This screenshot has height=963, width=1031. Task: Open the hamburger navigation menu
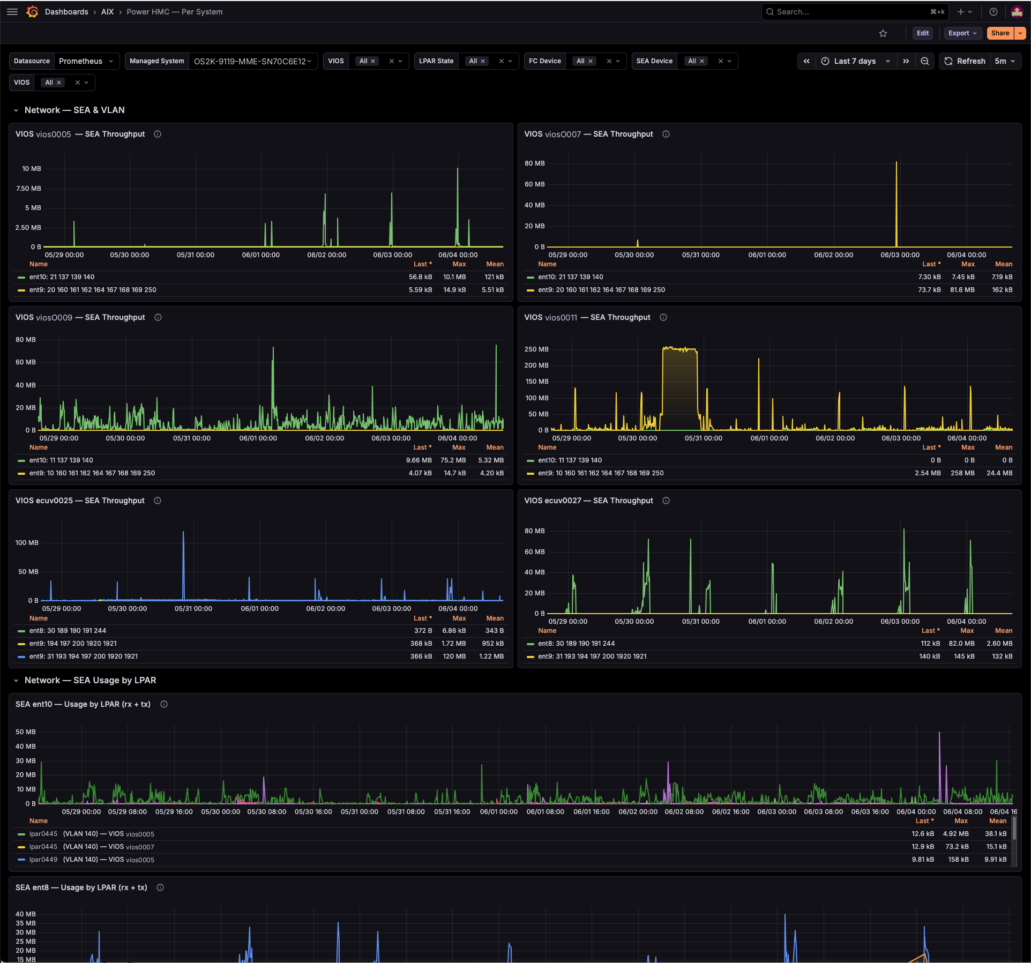12,12
